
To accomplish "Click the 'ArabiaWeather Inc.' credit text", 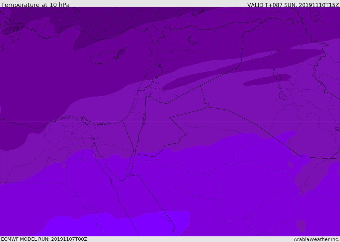I will [x=317, y=239].
